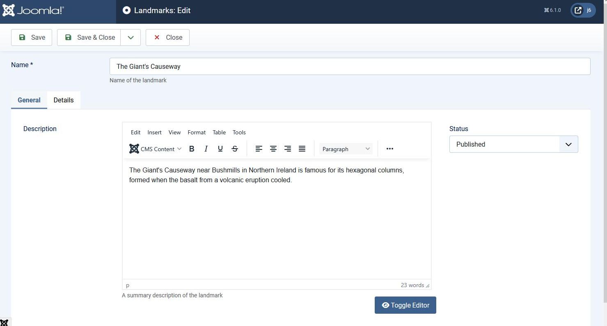607x326 pixels.
Task: Click Save & Close button
Action: click(x=89, y=37)
